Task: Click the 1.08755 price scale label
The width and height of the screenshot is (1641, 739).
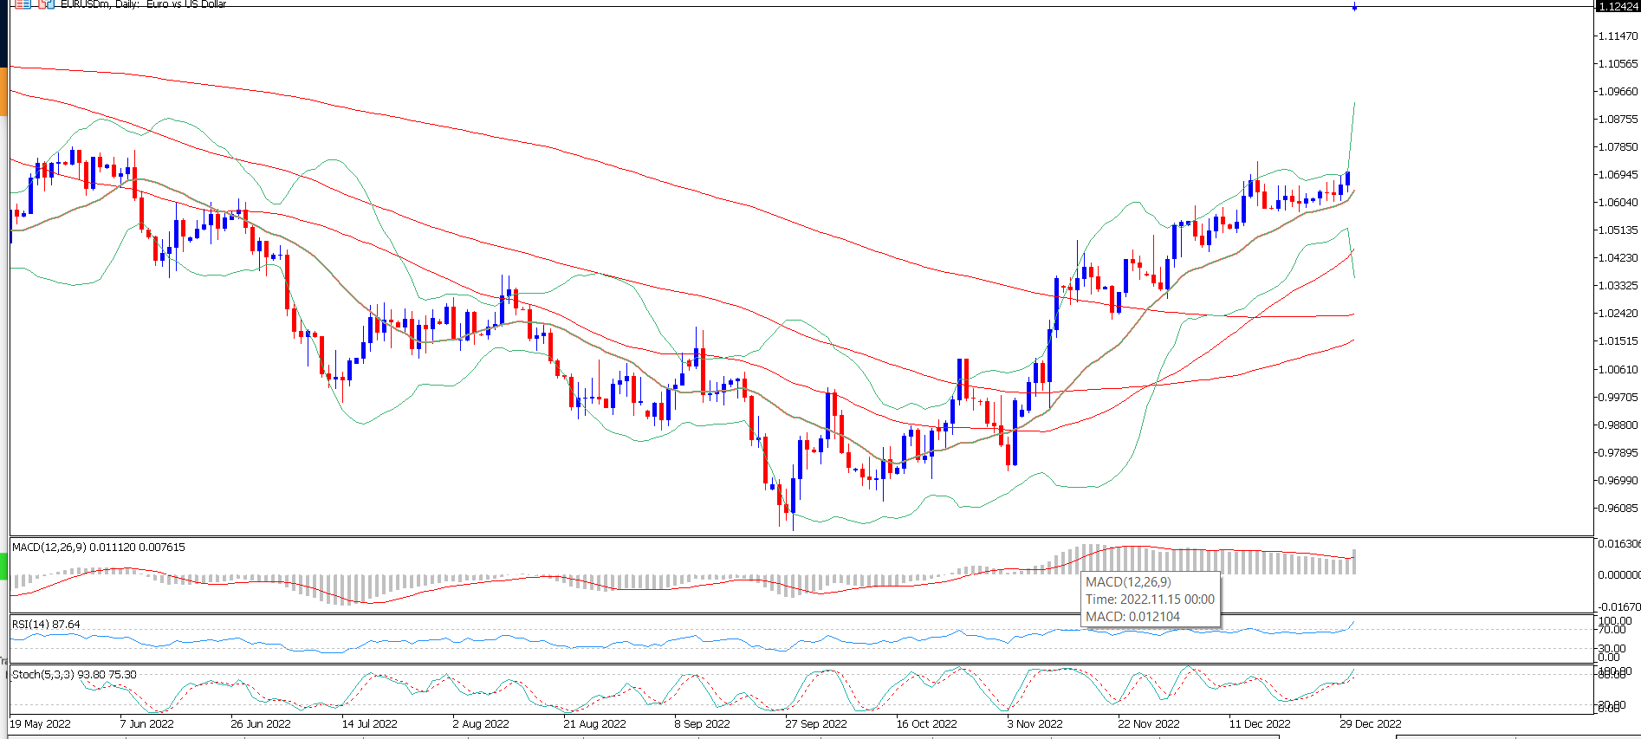Action: [x=1618, y=120]
